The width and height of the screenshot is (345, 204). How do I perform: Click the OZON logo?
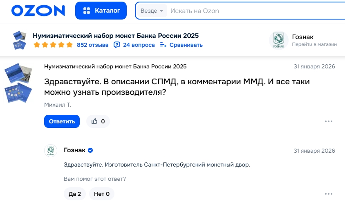tap(38, 11)
